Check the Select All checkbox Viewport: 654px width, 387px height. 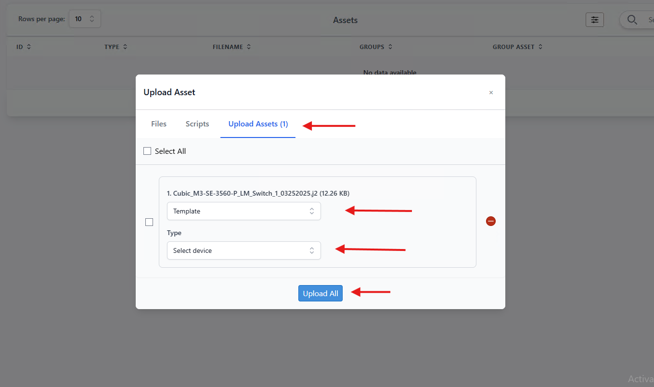click(147, 151)
